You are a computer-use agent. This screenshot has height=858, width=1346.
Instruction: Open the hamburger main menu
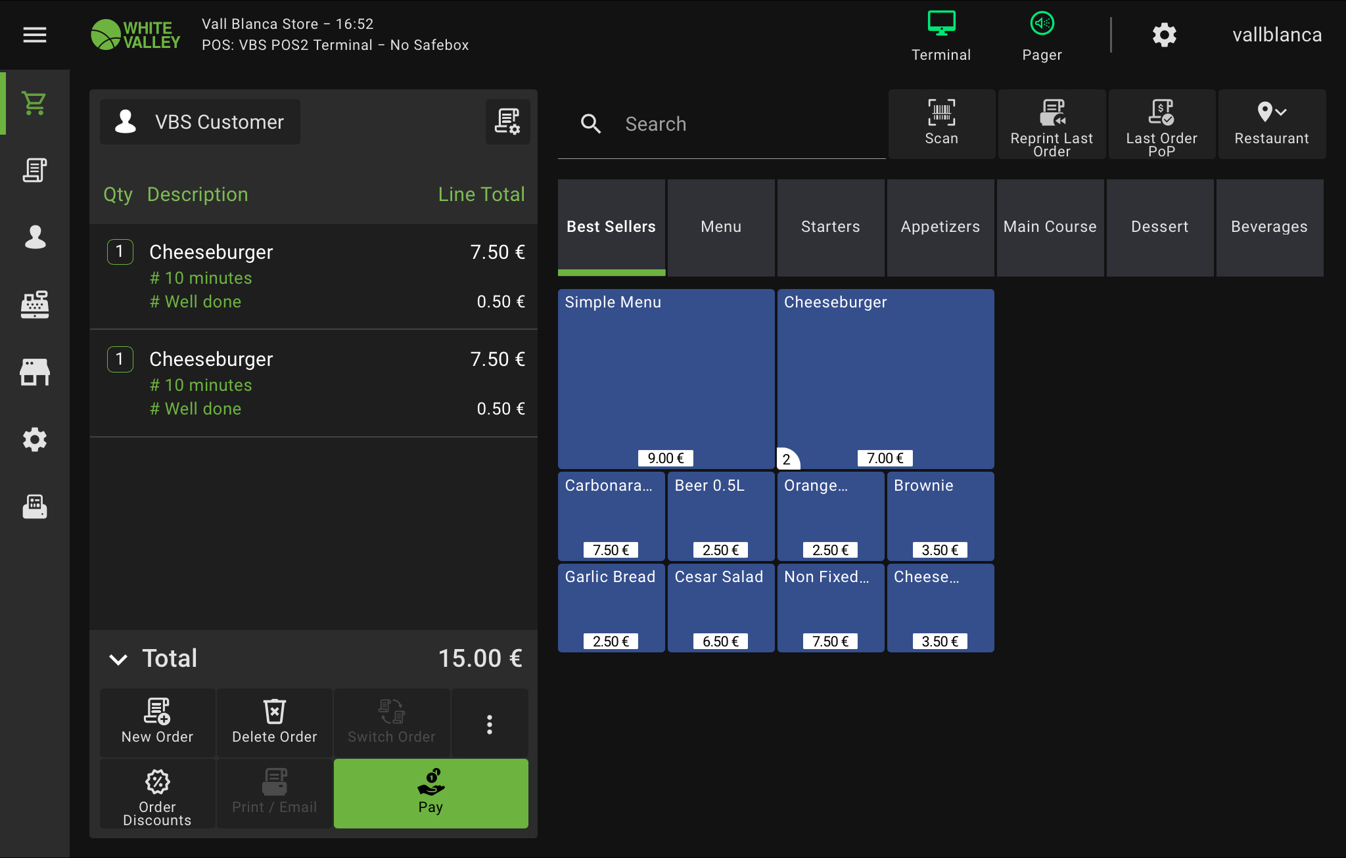coord(35,35)
